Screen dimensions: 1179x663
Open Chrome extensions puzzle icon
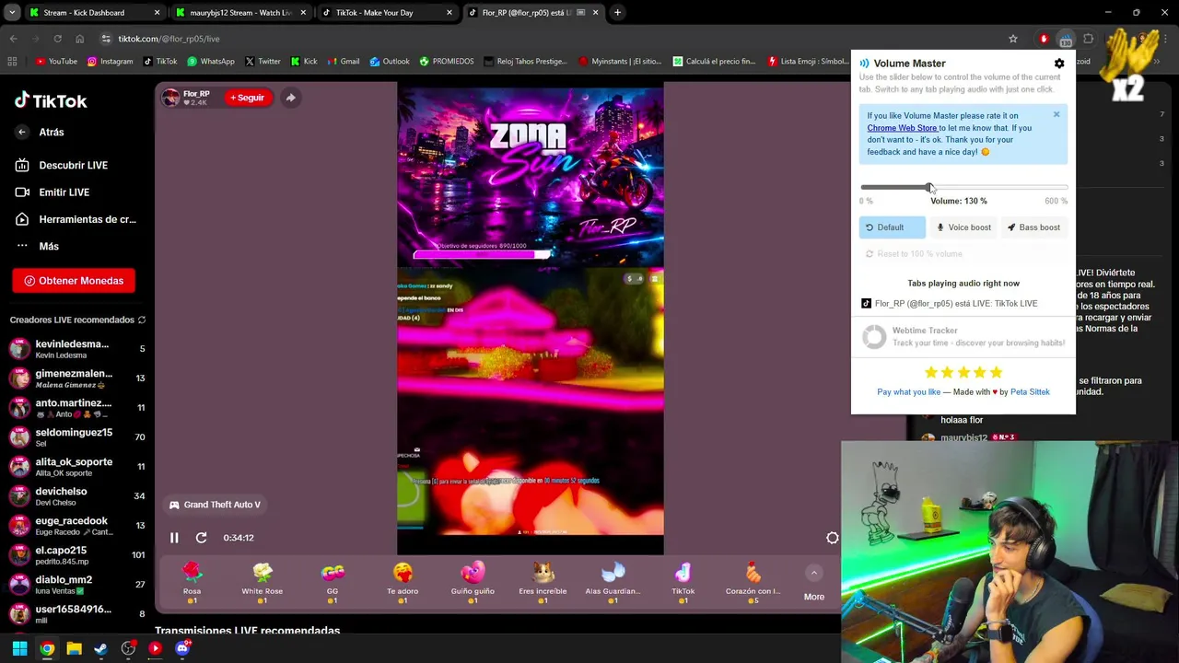1088,39
